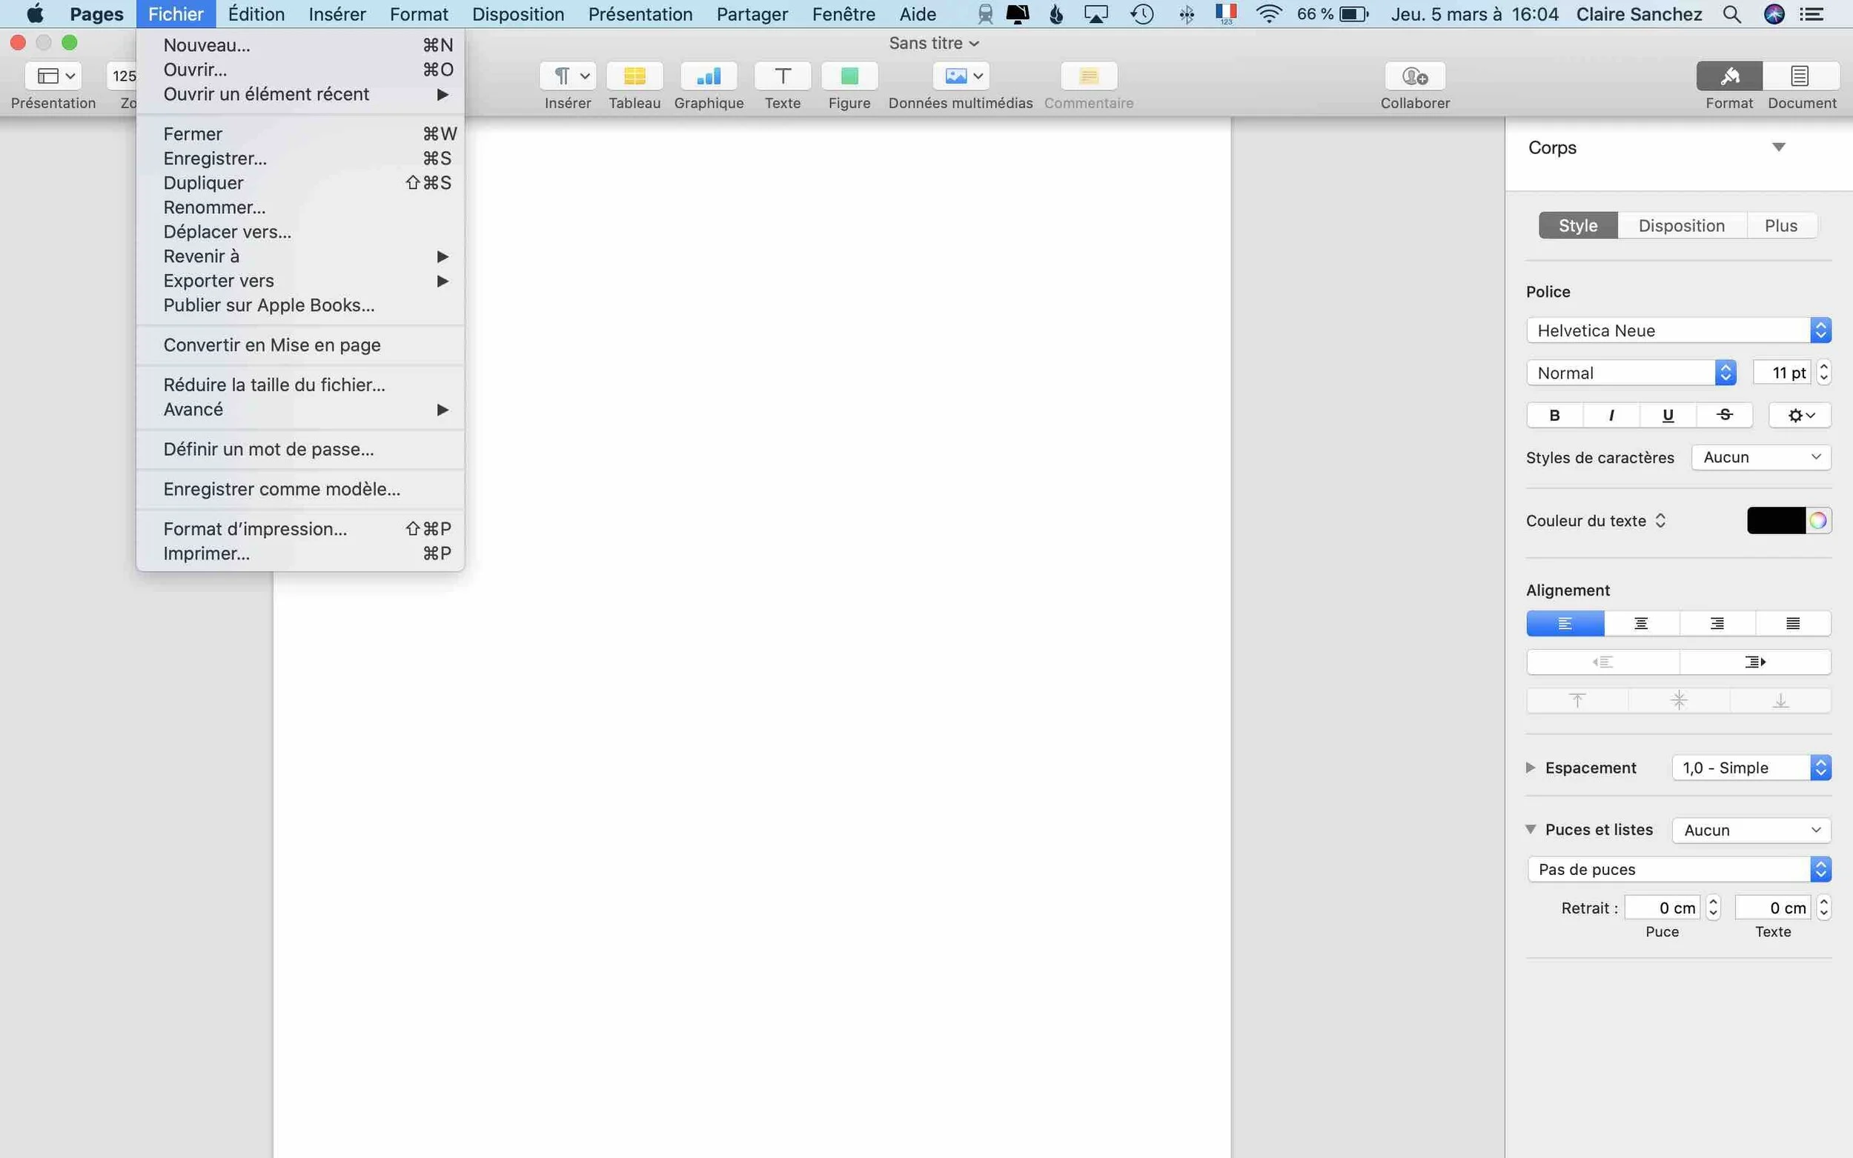1853x1158 pixels.
Task: Toggle underline formatting
Action: click(x=1668, y=414)
